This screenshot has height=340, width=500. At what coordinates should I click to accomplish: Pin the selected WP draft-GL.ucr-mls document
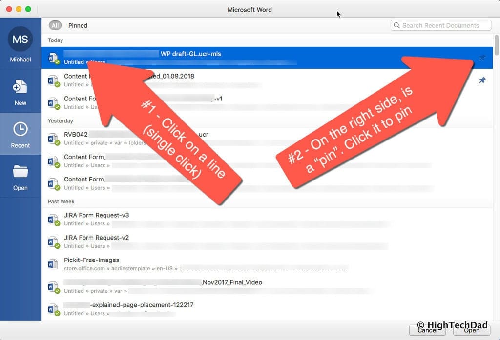pyautogui.click(x=482, y=58)
